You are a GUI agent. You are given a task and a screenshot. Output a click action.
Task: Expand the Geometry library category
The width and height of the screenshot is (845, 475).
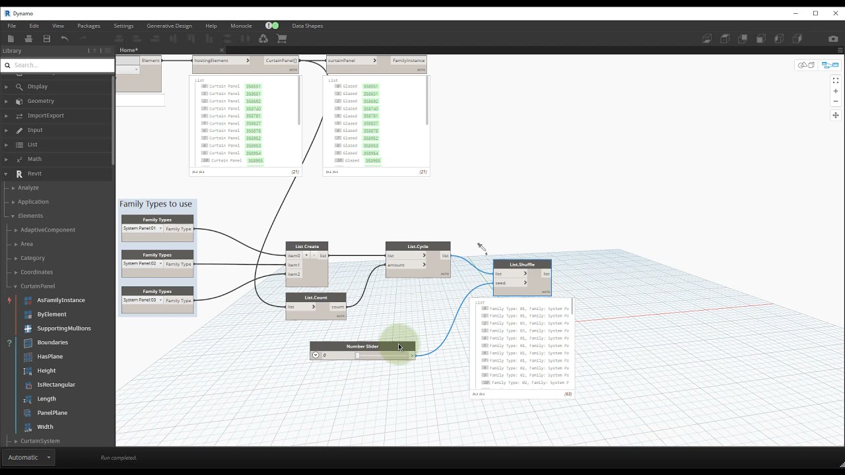7,101
